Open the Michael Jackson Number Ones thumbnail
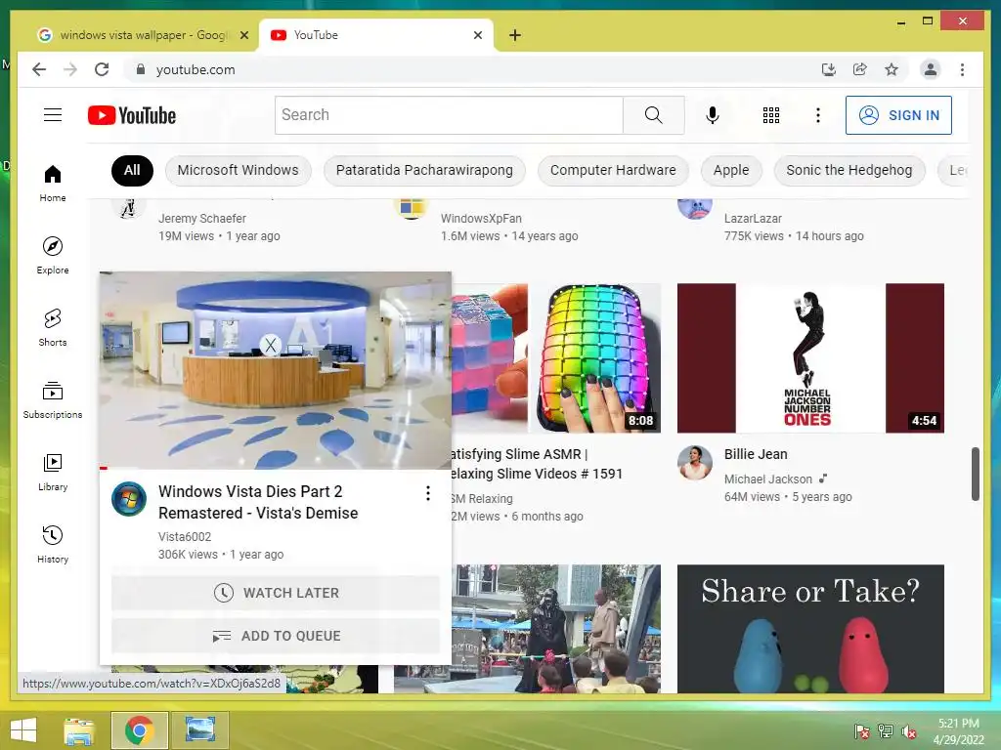Image resolution: width=1001 pixels, height=750 pixels. 810,357
